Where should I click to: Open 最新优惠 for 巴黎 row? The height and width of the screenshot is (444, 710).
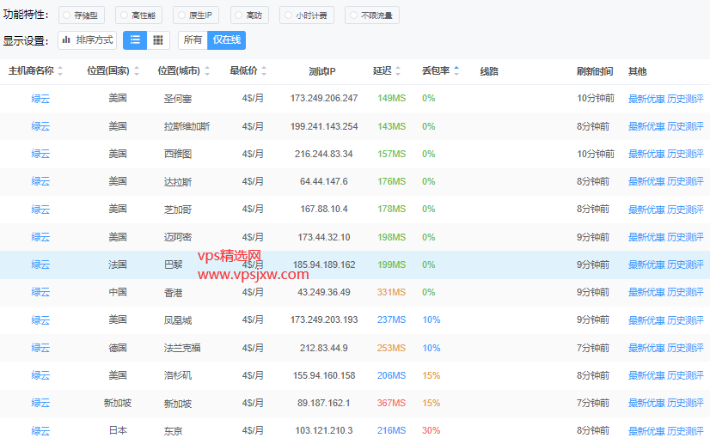(646, 265)
